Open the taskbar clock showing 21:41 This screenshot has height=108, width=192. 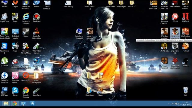click(186, 103)
